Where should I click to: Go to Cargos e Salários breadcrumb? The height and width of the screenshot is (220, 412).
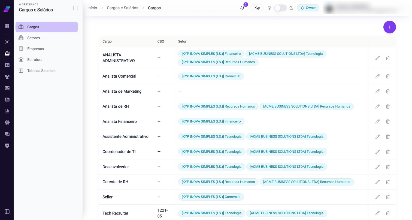coord(123,8)
